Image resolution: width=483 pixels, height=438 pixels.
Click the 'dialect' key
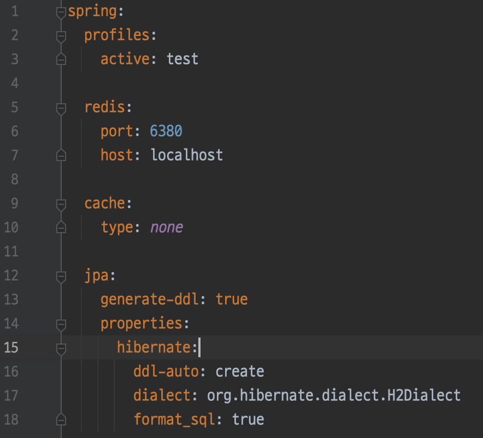(162, 395)
